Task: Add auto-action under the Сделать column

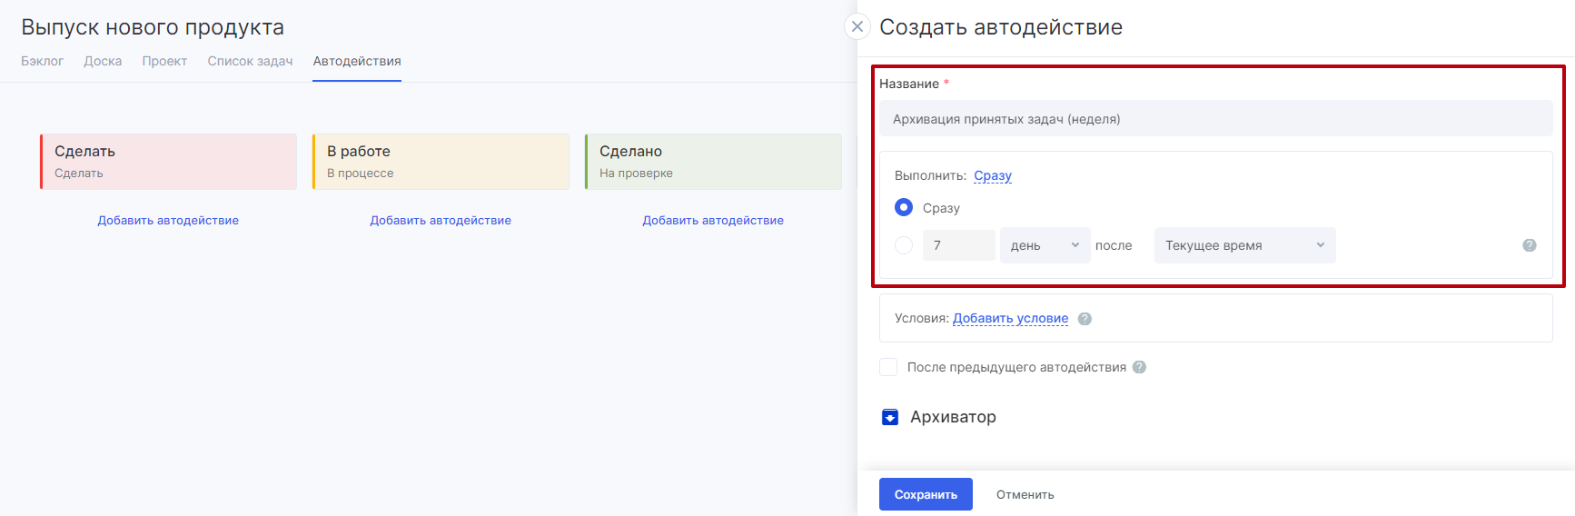Action: (x=168, y=220)
